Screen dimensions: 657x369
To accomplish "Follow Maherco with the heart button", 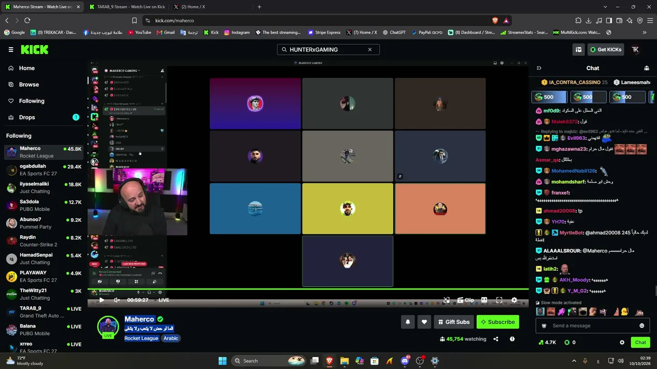I will pos(424,322).
